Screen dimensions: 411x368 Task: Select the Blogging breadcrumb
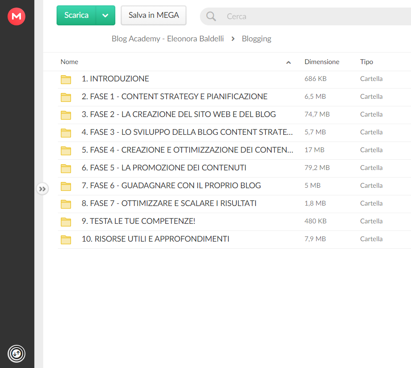coord(256,39)
